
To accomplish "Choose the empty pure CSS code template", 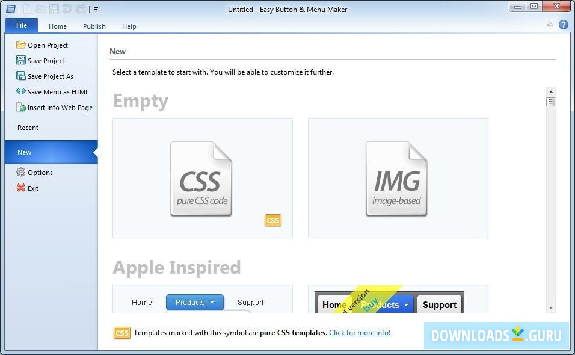I will [x=203, y=178].
